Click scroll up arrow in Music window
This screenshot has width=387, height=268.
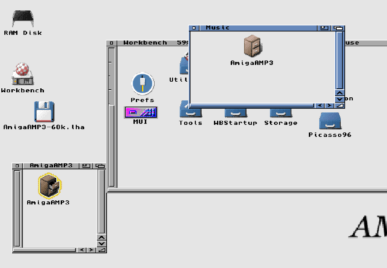point(340,93)
